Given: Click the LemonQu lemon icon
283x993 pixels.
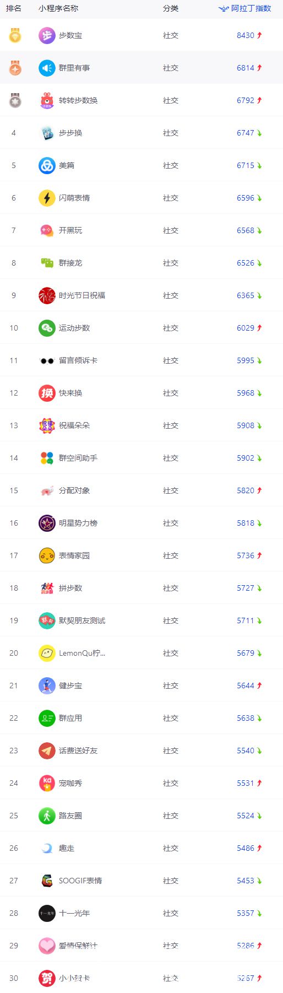Looking at the screenshot, I should (x=47, y=653).
